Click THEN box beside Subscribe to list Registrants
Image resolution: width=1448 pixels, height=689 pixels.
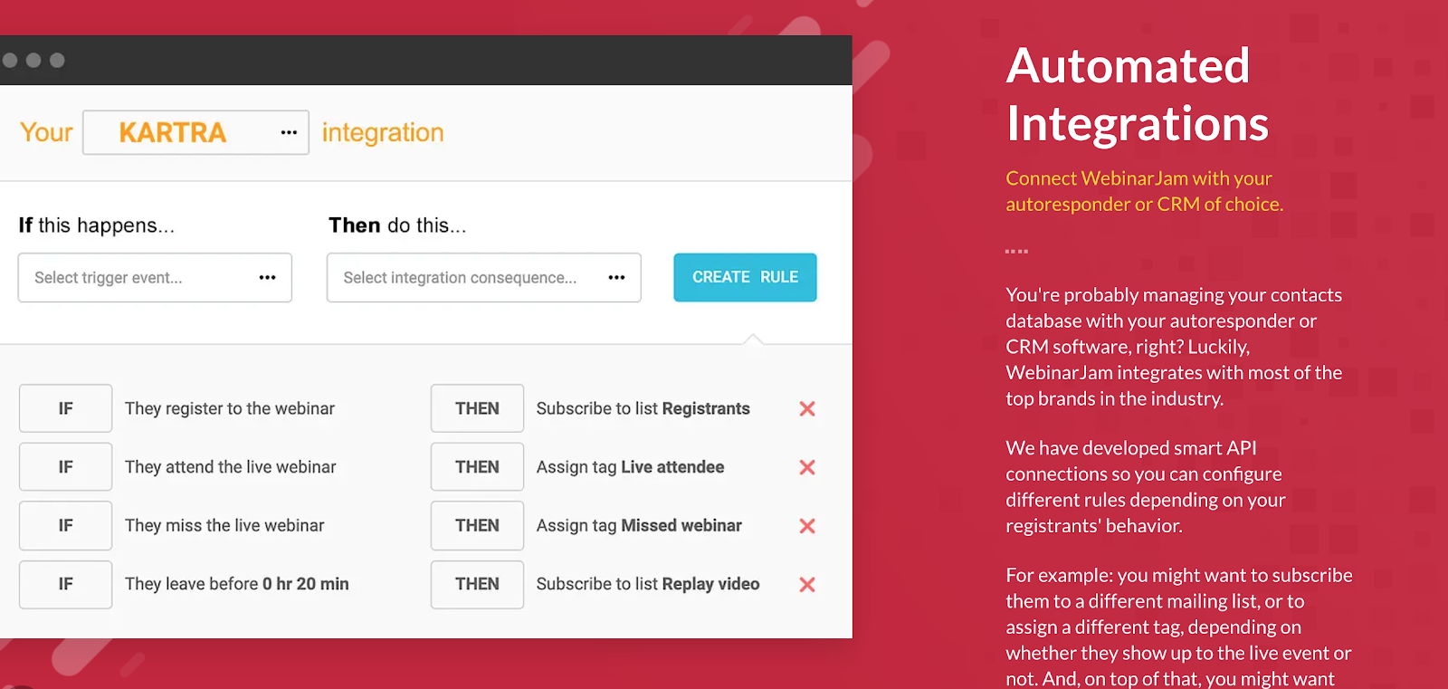(477, 408)
